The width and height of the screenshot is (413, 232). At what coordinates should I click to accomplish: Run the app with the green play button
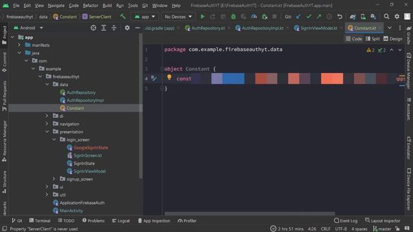(x=202, y=17)
